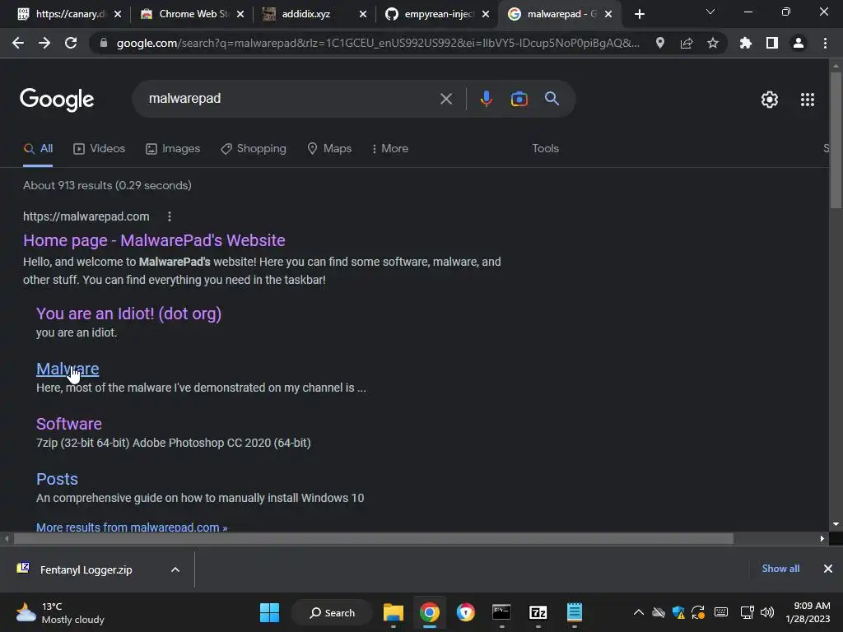Open File Explorer from the taskbar
Screen dimensions: 843x632
coord(393,612)
